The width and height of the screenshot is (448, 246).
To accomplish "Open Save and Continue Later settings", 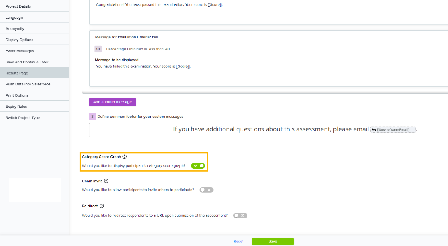I will coord(27,62).
